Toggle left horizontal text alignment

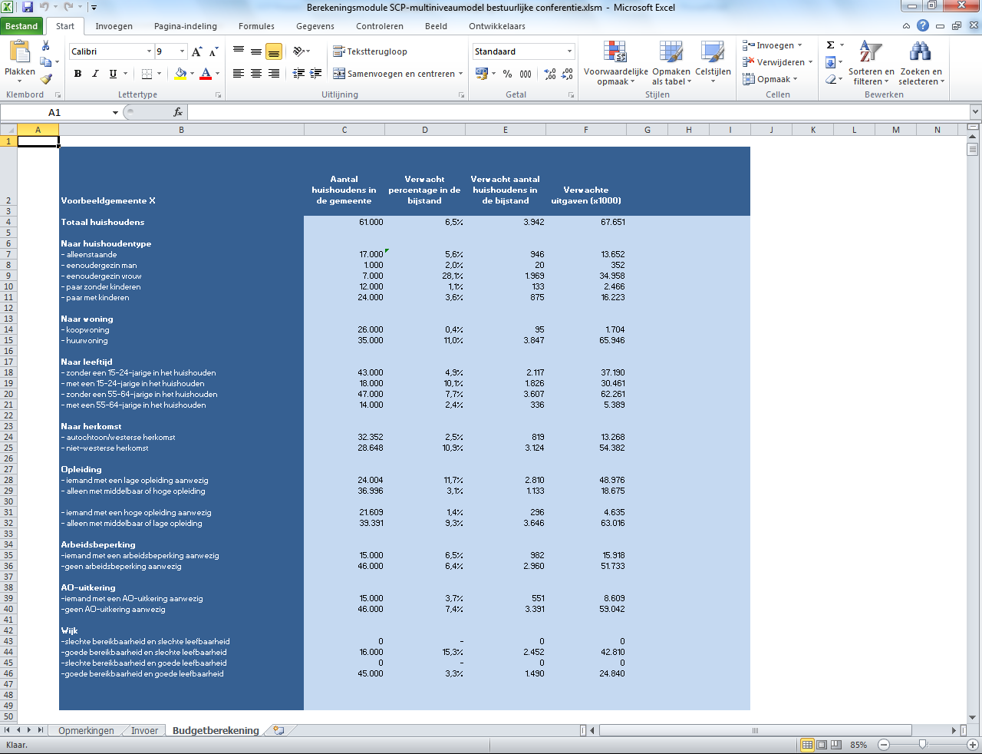point(239,74)
